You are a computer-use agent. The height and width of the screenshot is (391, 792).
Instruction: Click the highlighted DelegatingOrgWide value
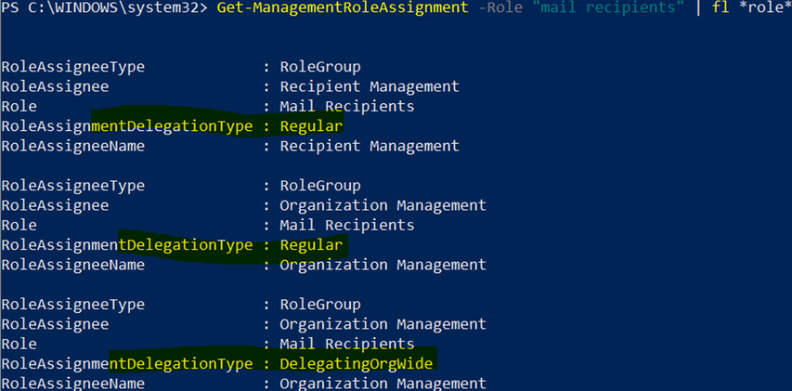(x=357, y=363)
